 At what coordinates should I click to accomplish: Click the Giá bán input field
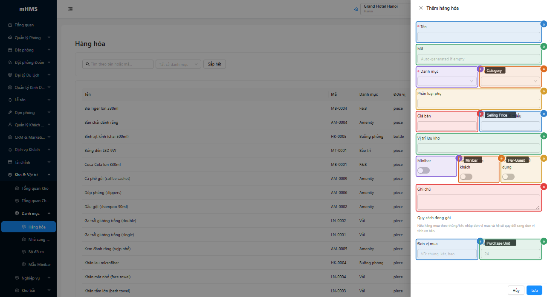click(x=447, y=126)
